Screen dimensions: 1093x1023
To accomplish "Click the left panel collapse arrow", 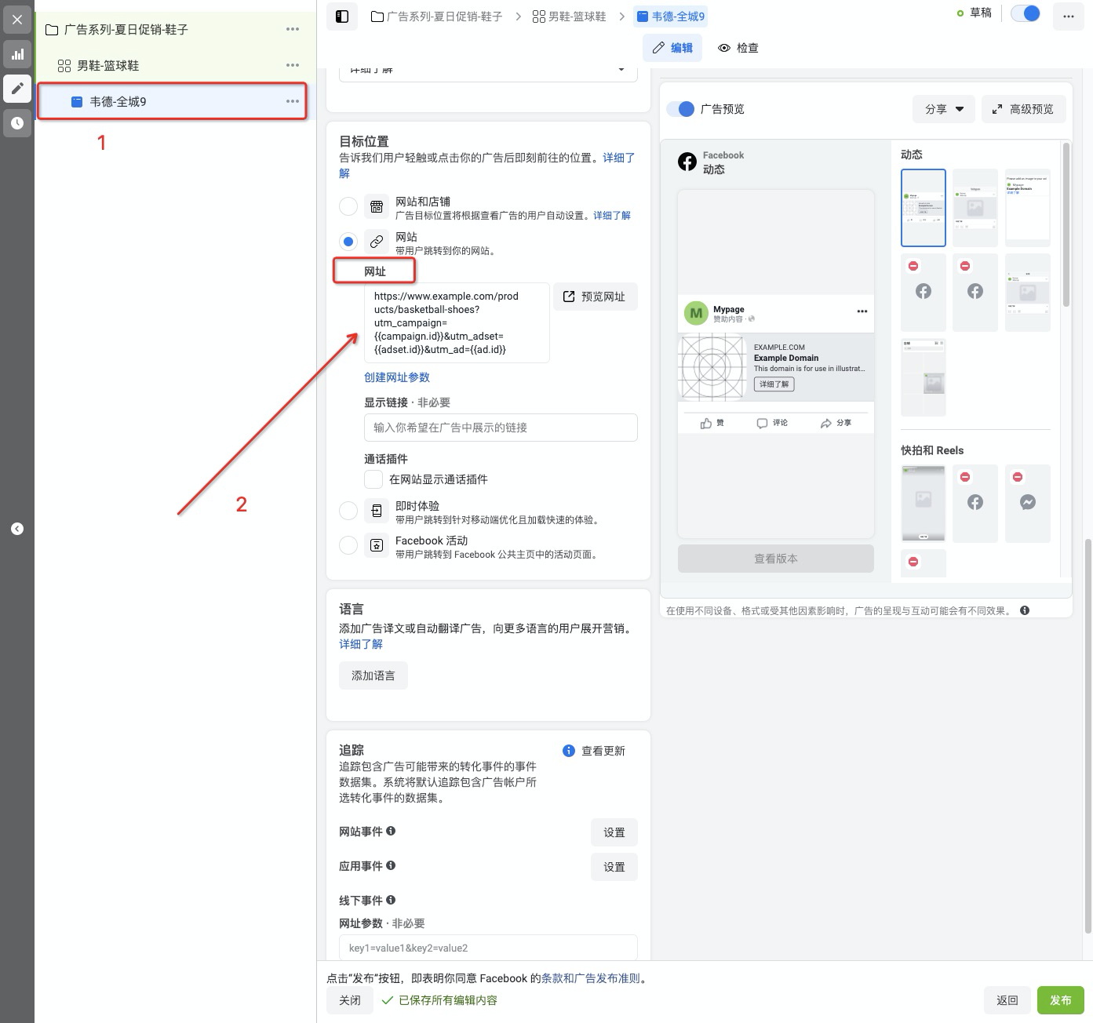I will [x=17, y=529].
